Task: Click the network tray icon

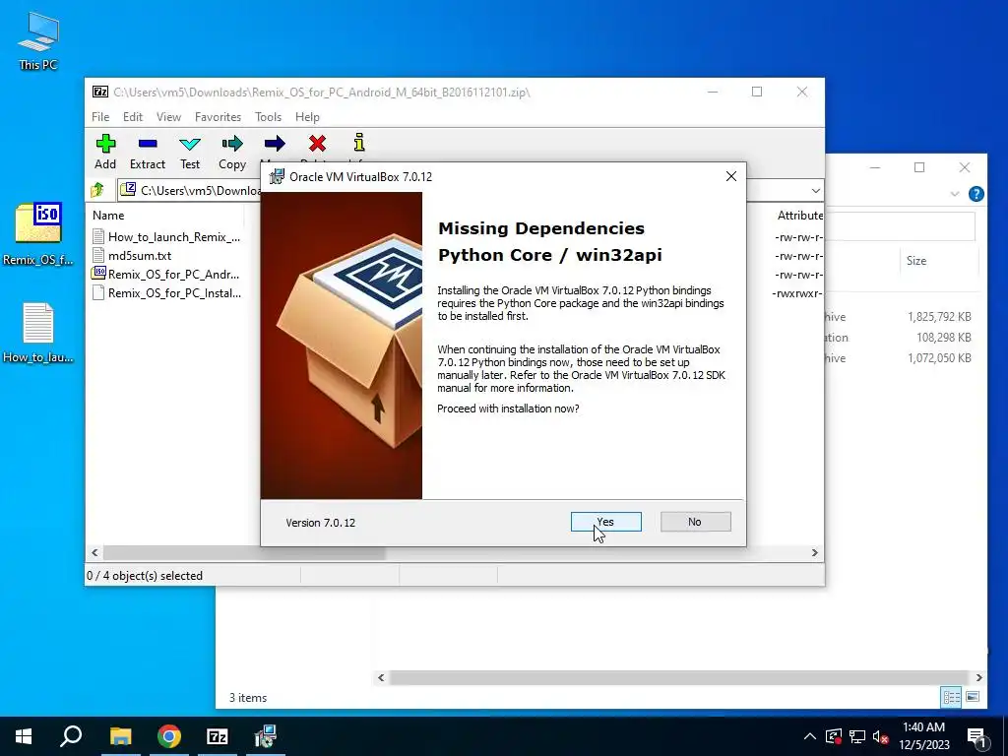Action: [x=857, y=736]
